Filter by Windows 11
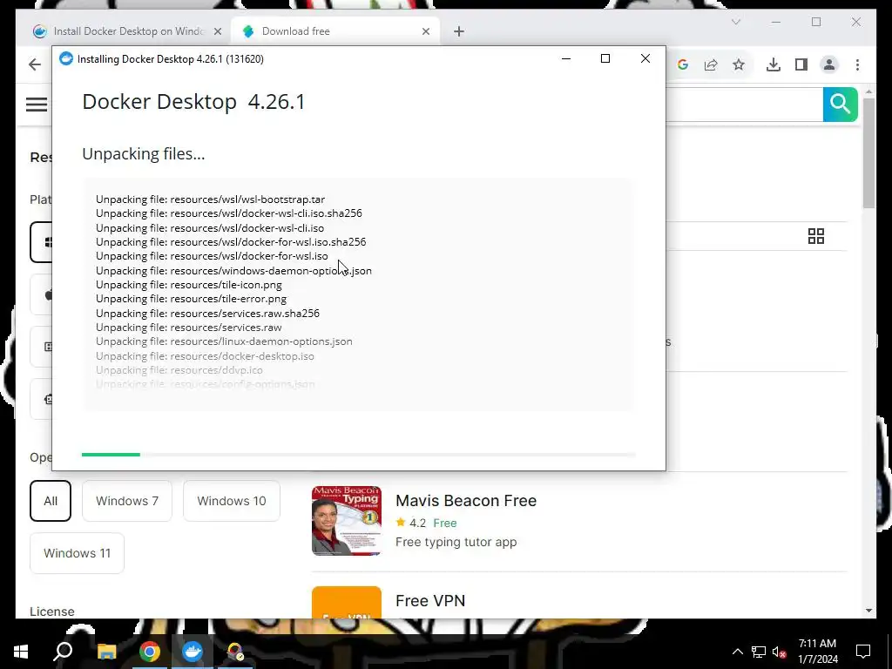The width and height of the screenshot is (892, 669). click(x=77, y=553)
